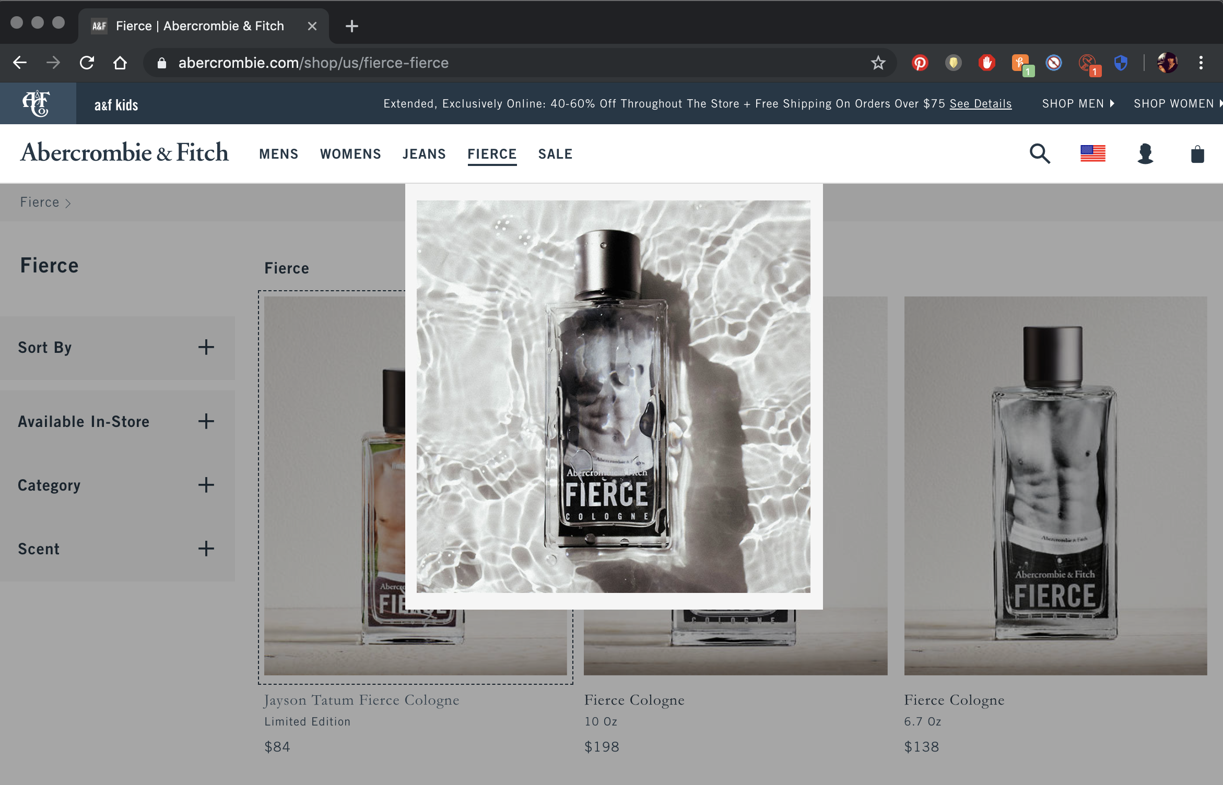Open a new browser tab

[x=352, y=26]
